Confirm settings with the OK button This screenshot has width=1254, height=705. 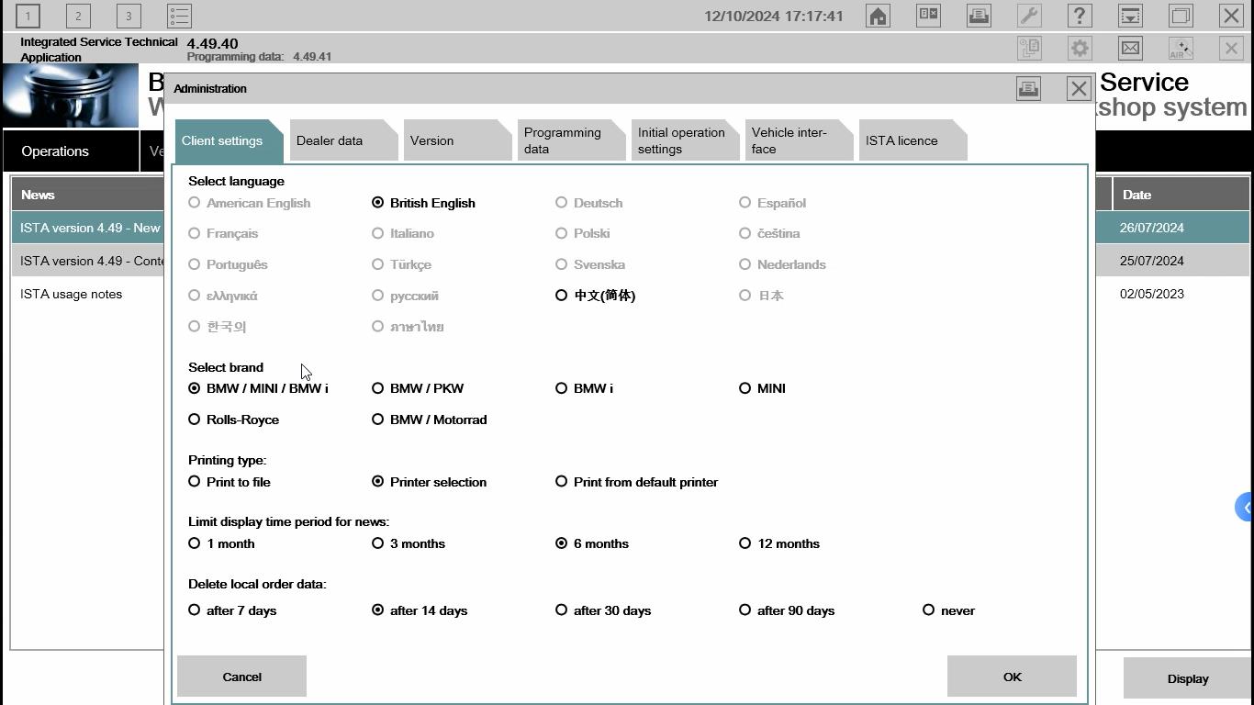1012,677
